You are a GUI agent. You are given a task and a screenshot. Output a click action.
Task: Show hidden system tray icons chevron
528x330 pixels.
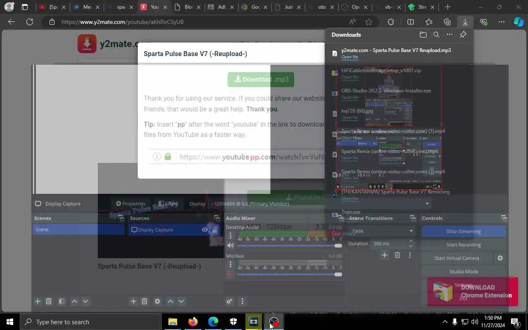pyautogui.click(x=445, y=322)
